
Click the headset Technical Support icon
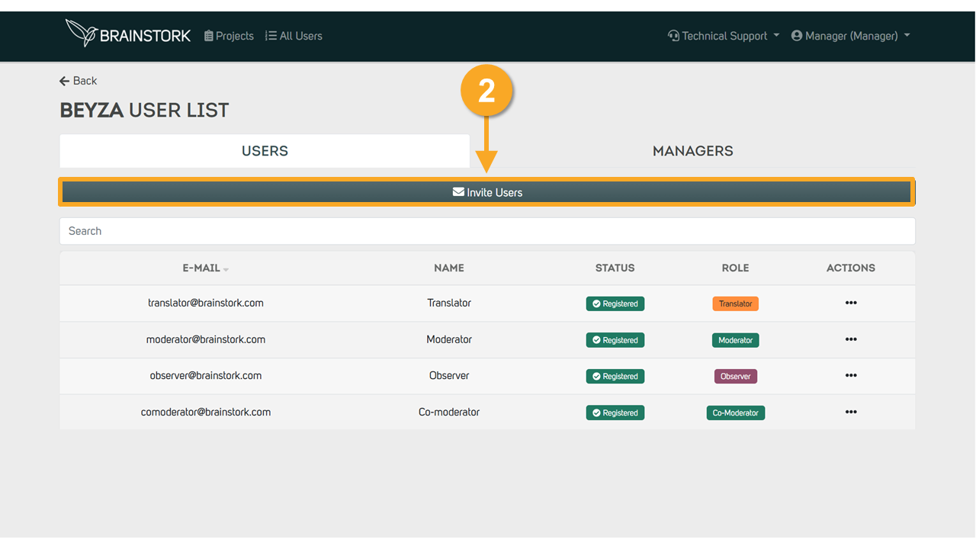[673, 36]
